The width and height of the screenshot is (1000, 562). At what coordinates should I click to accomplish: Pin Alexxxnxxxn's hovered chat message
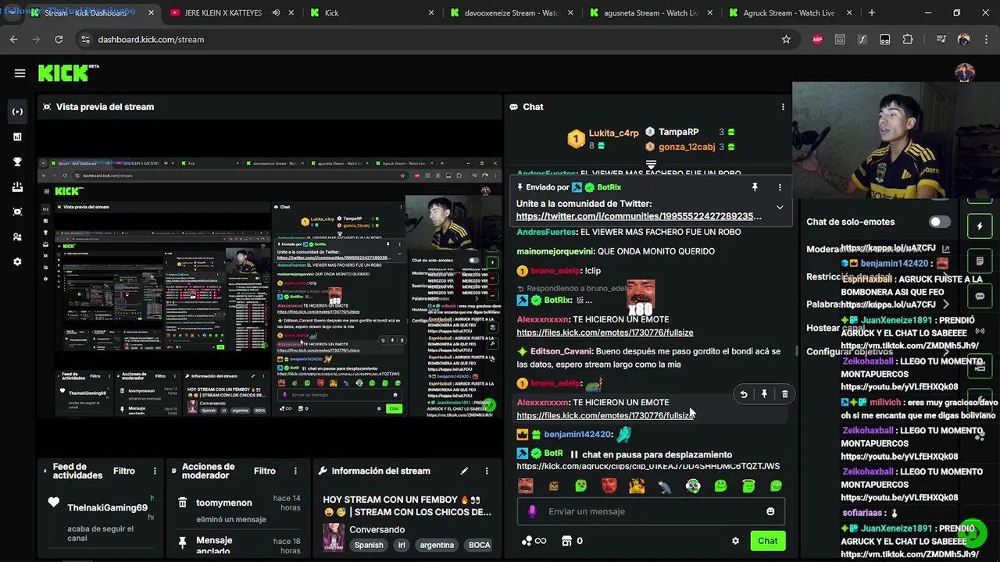pos(764,394)
